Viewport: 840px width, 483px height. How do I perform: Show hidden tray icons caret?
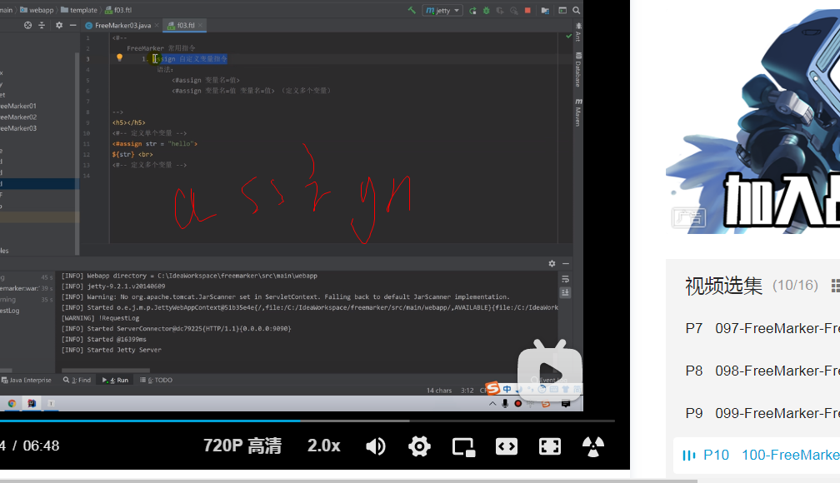point(492,404)
